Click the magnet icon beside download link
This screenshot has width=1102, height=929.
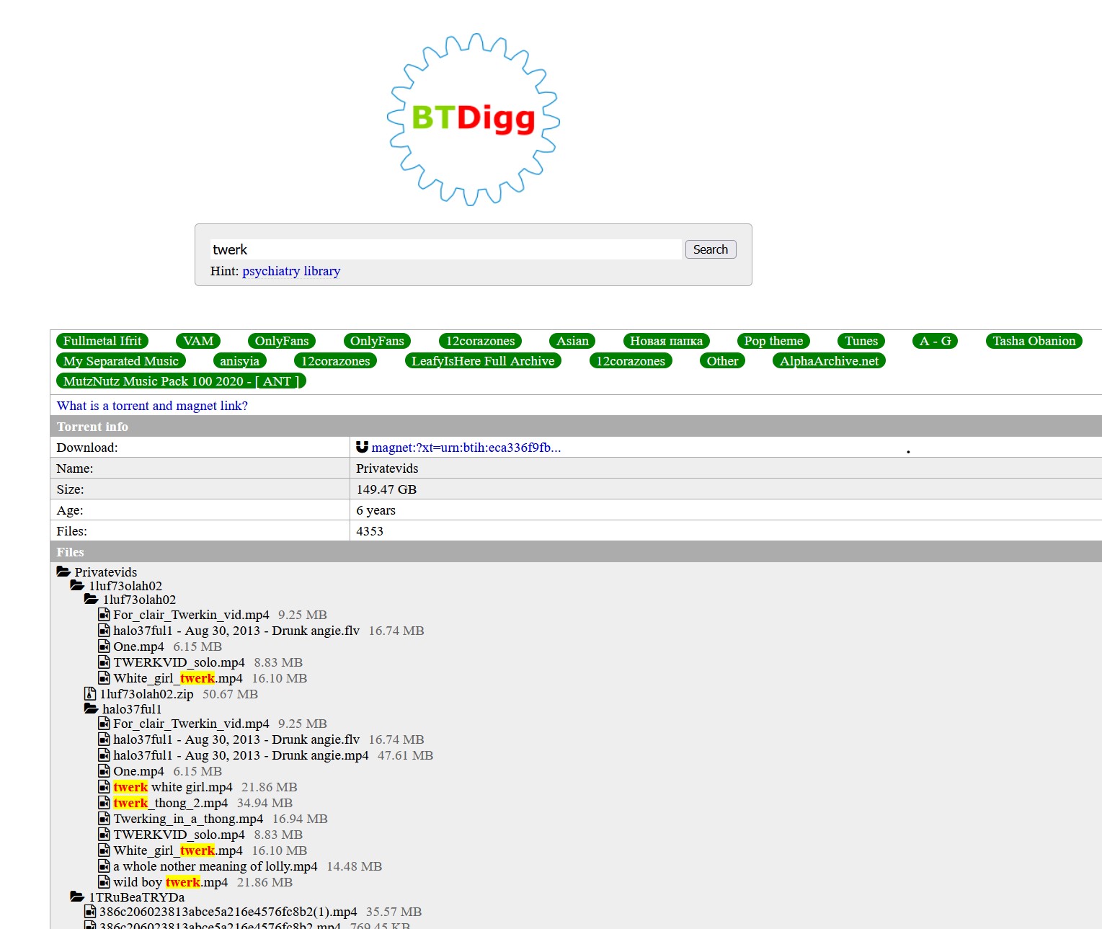point(362,447)
